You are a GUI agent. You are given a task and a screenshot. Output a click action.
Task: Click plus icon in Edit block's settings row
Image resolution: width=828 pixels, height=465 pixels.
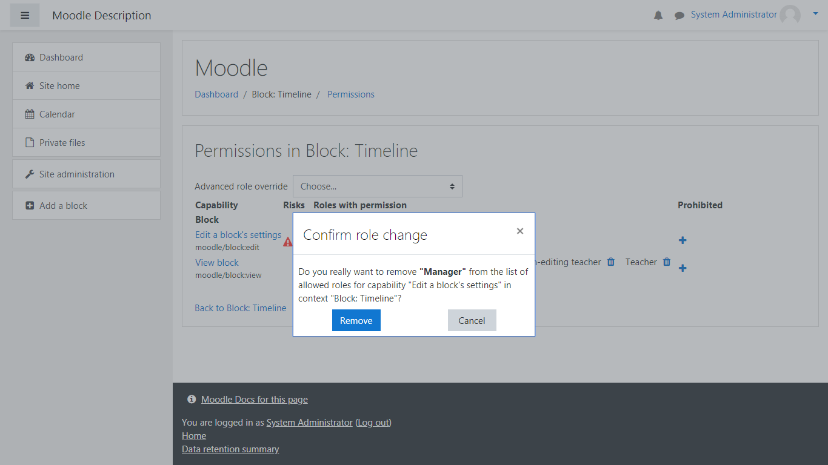point(683,240)
